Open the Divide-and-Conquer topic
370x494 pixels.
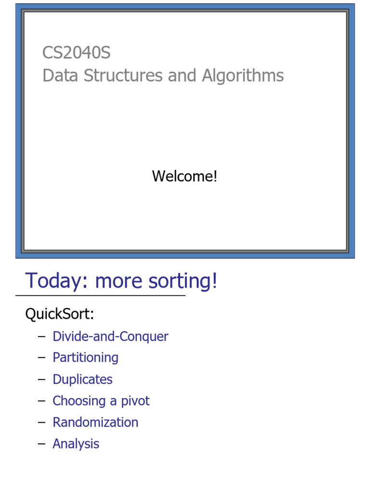(x=110, y=336)
